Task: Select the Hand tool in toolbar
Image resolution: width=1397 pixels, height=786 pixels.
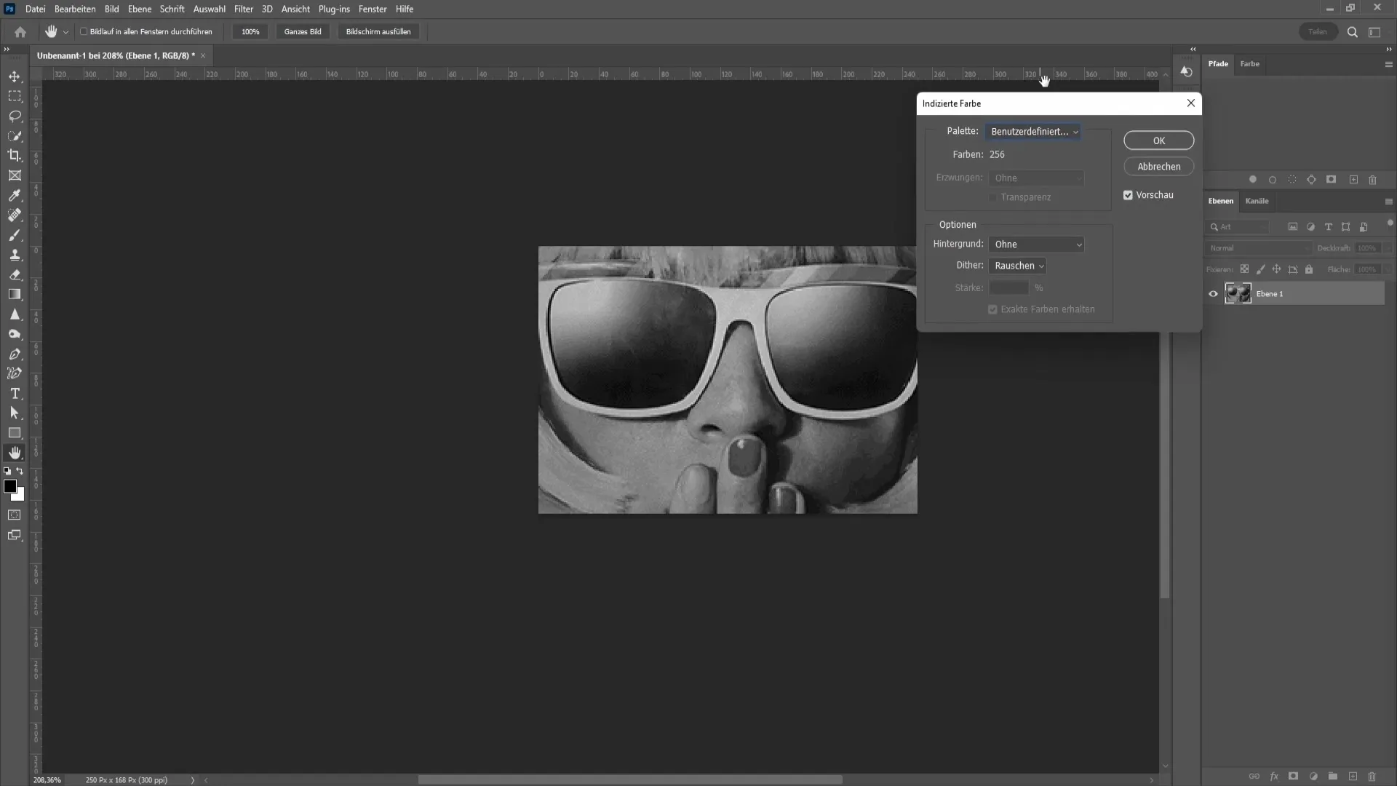Action: (15, 453)
